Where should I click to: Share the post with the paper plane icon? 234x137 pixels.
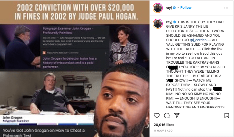[177, 115]
